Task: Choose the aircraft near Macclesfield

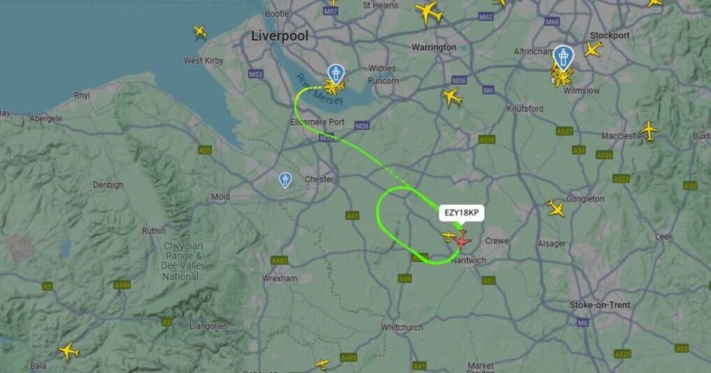Action: pos(649,130)
